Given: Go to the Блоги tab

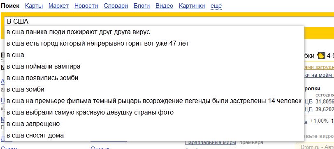Looking at the screenshot, I should [141, 6].
